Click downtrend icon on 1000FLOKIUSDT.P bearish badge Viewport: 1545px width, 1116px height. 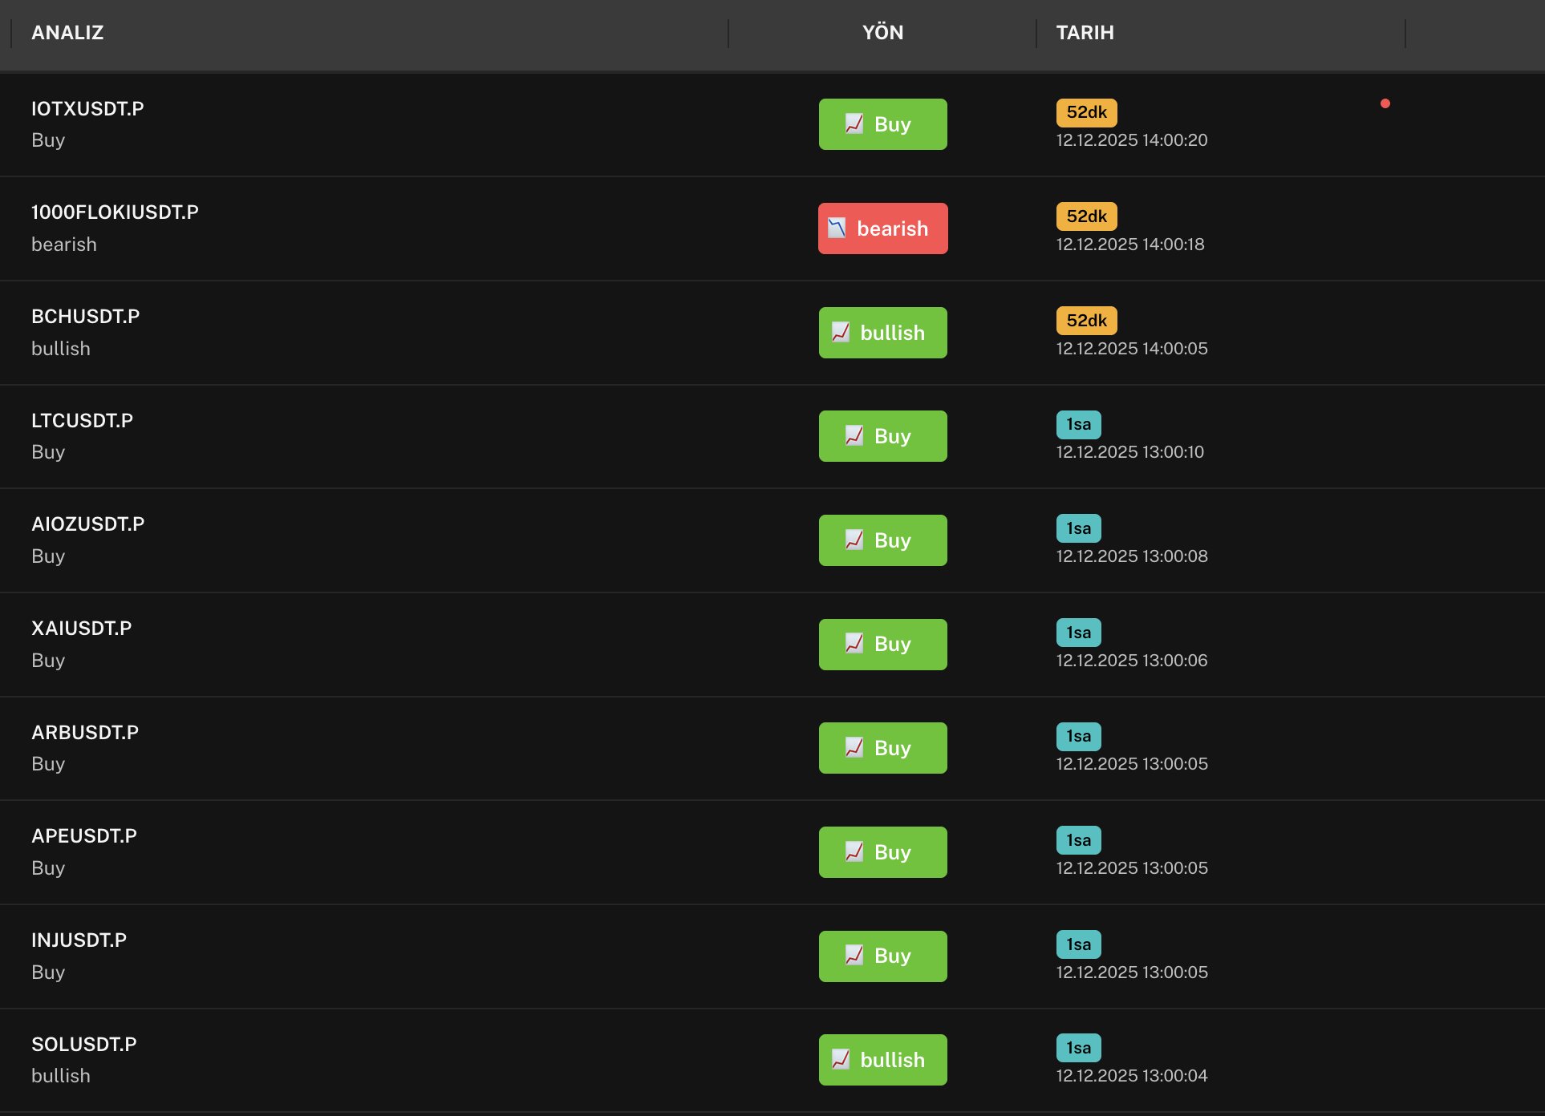tap(837, 228)
